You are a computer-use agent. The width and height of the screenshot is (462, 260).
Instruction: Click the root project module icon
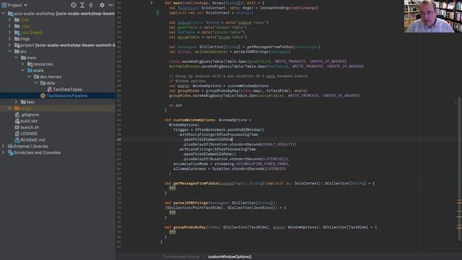tap(10, 14)
